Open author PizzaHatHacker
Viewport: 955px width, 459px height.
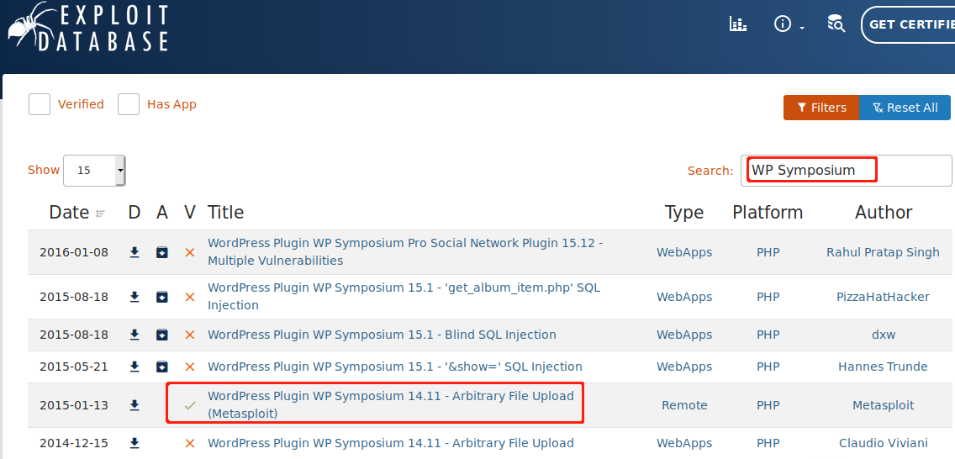[883, 297]
